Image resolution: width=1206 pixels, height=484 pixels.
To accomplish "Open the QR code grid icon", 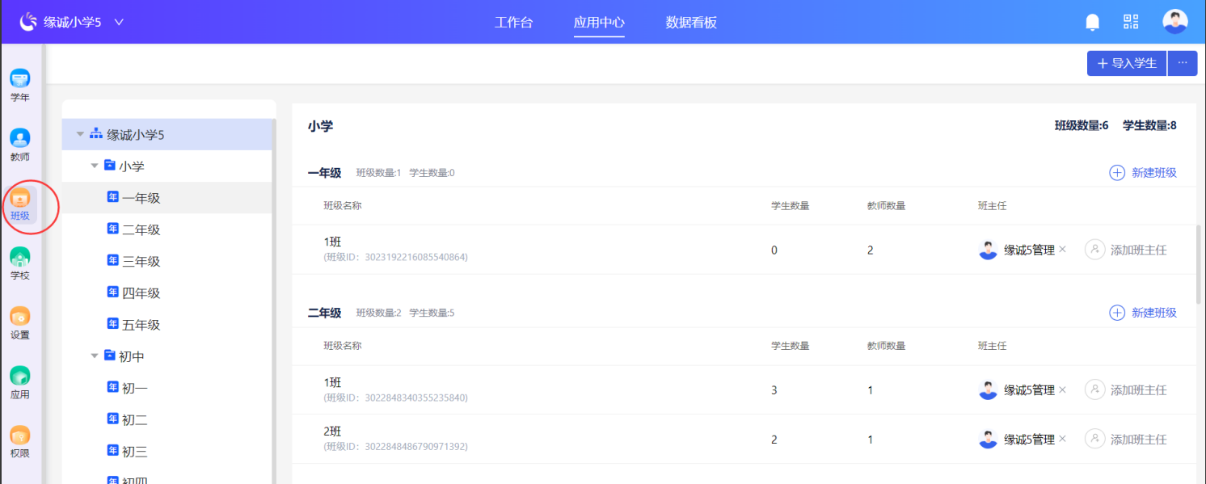I will [1131, 22].
